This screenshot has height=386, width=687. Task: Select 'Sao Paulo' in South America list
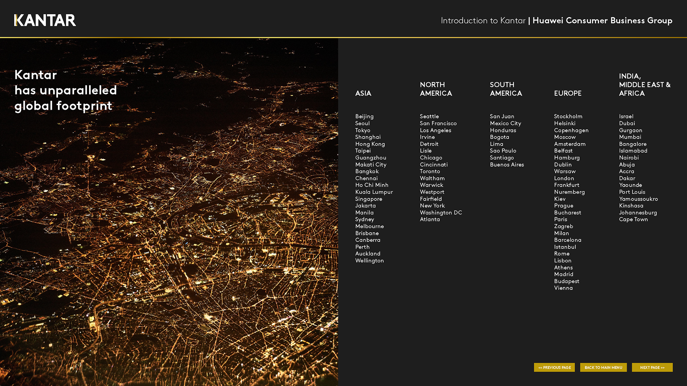coord(503,151)
